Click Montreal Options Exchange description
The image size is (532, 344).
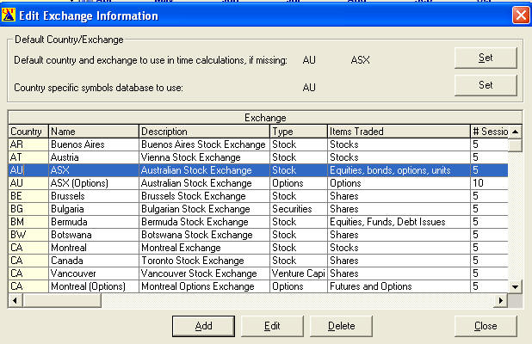click(x=204, y=286)
